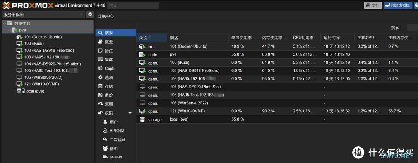
Task: Select the 数据中心 datacenter tree icon
Action: 9,24
